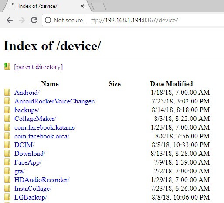
Task: Click the backups folder icon
Action: (x=7, y=110)
